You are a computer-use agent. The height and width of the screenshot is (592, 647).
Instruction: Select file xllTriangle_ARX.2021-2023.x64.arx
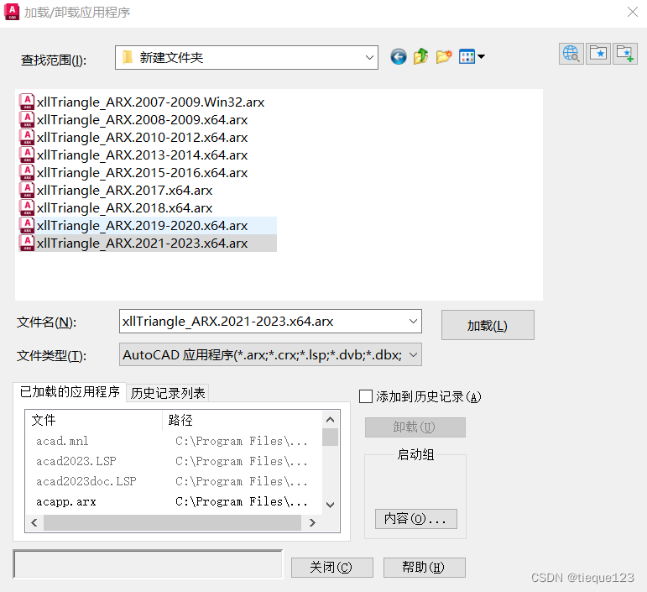tap(148, 244)
